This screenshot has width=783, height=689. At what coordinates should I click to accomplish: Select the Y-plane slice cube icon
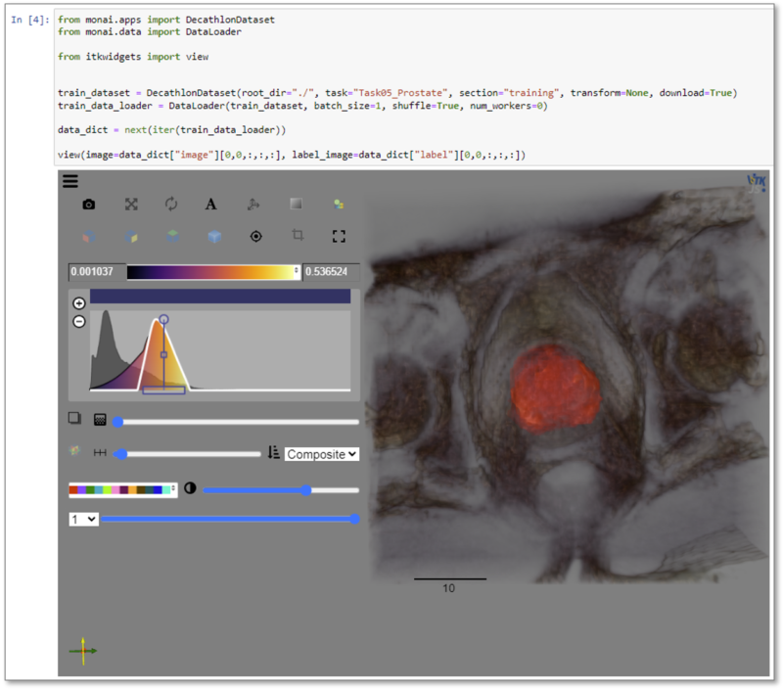coord(132,237)
